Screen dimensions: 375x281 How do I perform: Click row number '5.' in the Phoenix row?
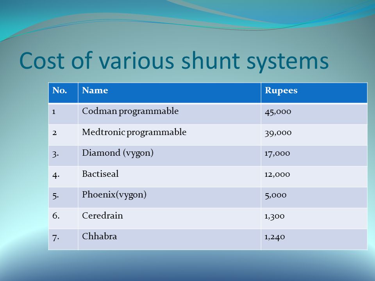coord(63,197)
